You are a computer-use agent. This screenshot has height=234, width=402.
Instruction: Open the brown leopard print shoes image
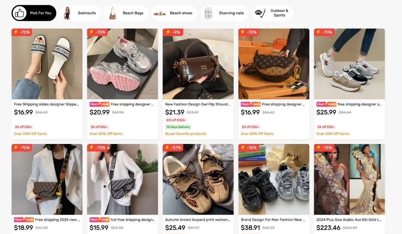click(x=198, y=179)
